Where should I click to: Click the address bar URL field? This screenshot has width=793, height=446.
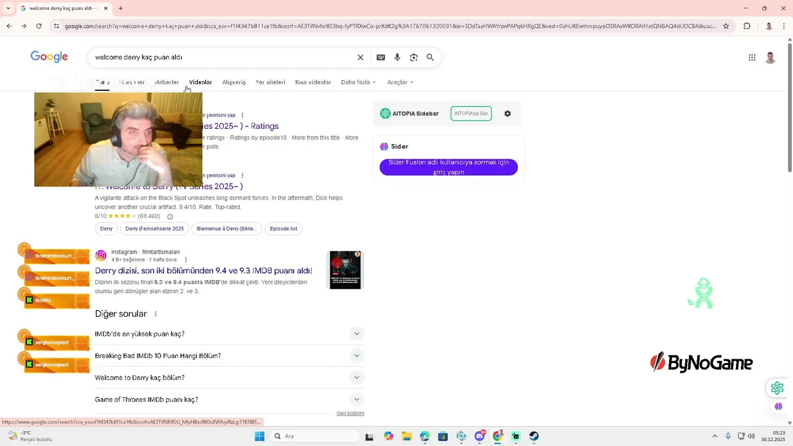pyautogui.click(x=390, y=26)
